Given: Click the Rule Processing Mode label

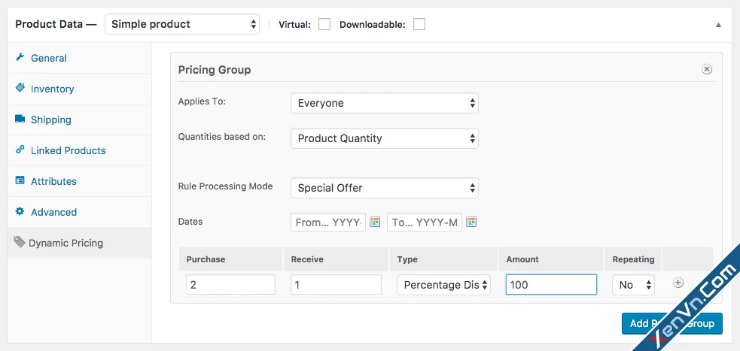Looking at the screenshot, I should click(225, 186).
